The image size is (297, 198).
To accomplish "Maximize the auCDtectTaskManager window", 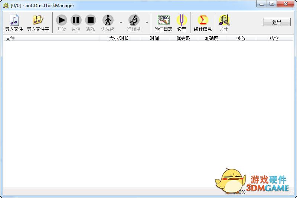I will (x=272, y=4).
